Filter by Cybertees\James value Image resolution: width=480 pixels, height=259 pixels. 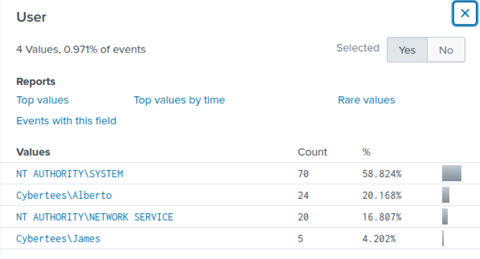click(x=58, y=238)
